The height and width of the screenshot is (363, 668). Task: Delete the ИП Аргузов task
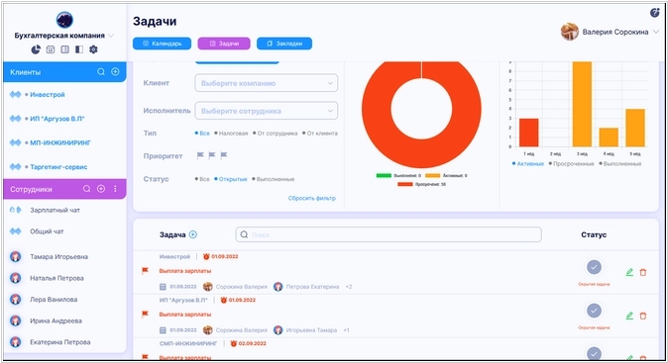[643, 316]
